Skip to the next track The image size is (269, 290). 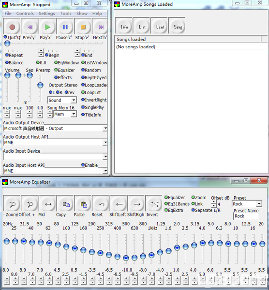pos(100,27)
